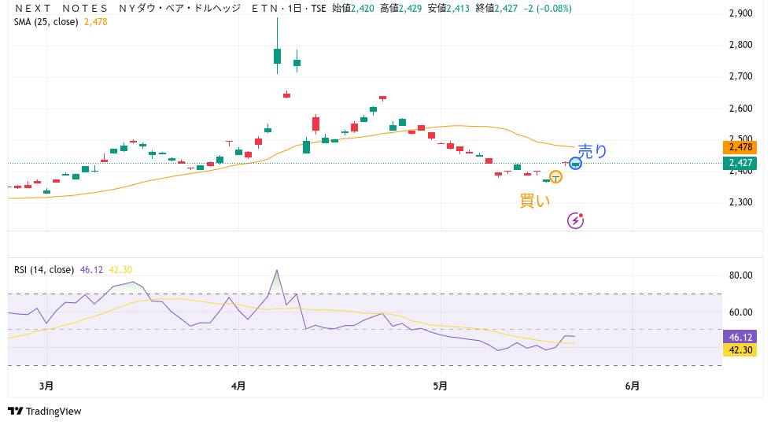
Task: Click the 2,600 price axis label
Action: pyautogui.click(x=740, y=109)
